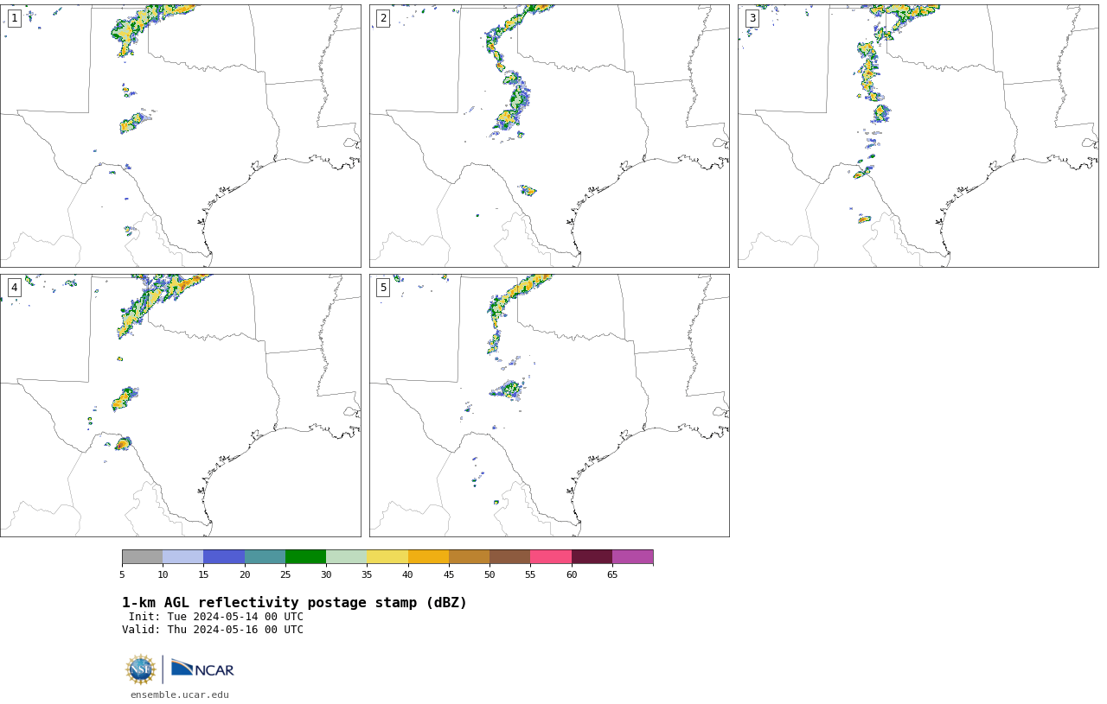Click the gray 5-10 dBZ color swatch
Image resolution: width=1107 pixels, height=704 pixels.
(x=142, y=556)
